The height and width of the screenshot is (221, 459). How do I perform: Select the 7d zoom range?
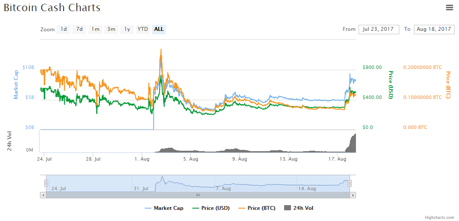79,29
